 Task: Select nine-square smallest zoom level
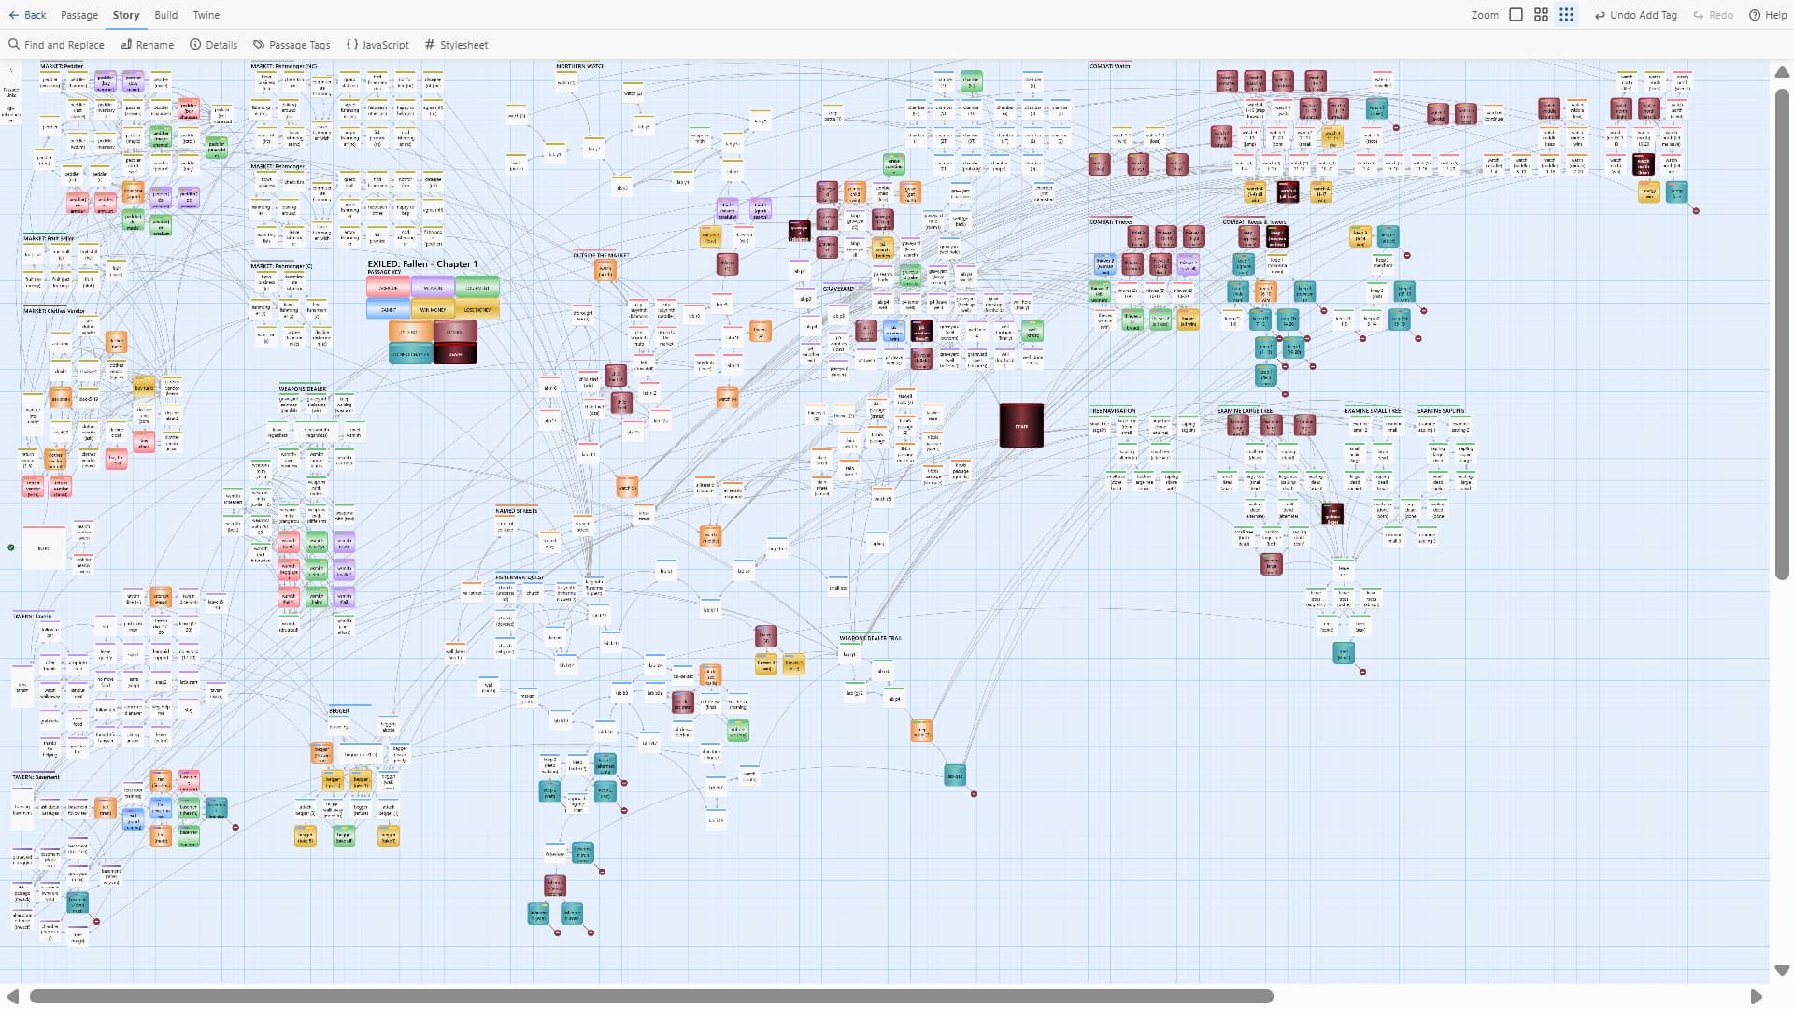pos(1566,15)
